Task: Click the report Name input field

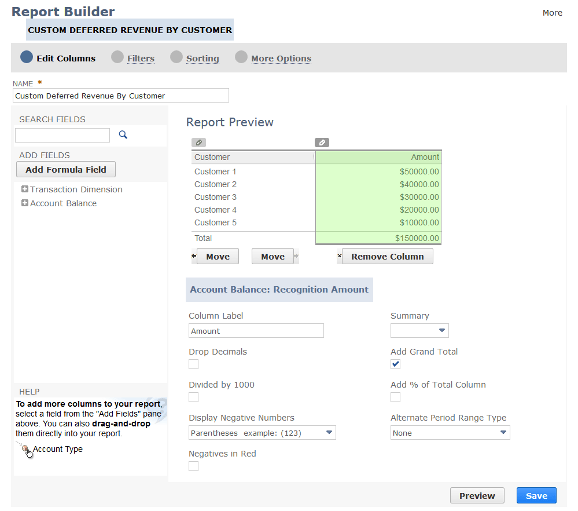Action: [121, 96]
